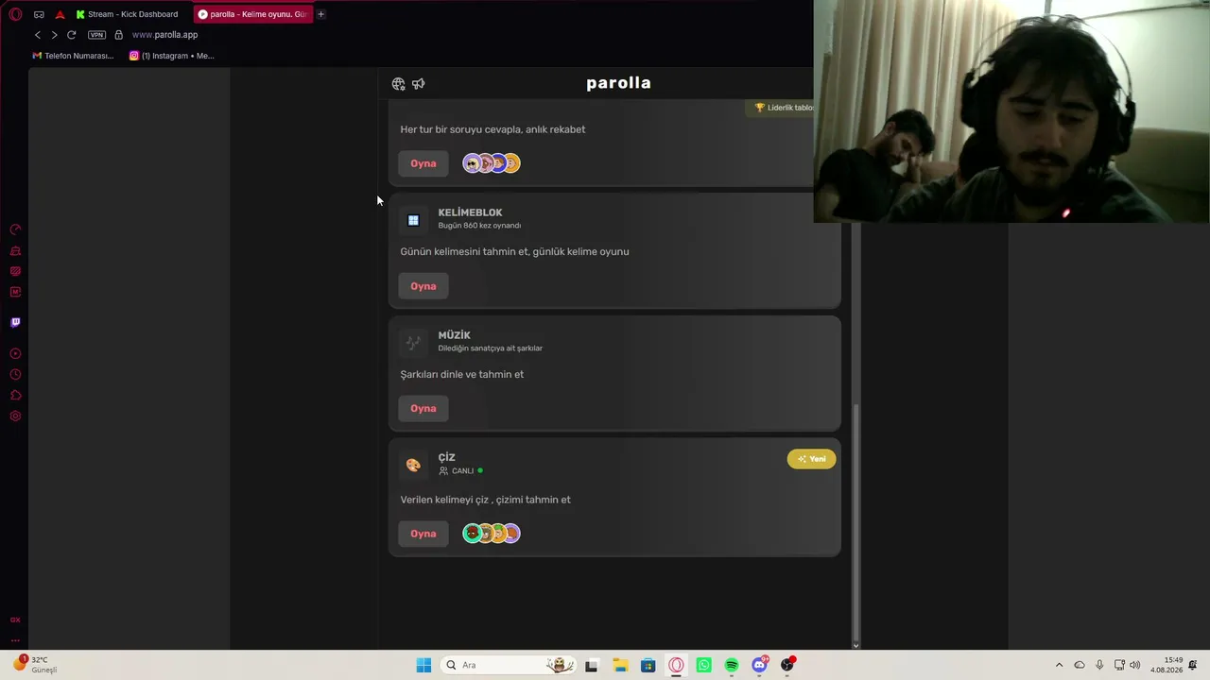Click the Yeni badge on ÇİZ card
This screenshot has height=680, width=1210.
tap(811, 459)
